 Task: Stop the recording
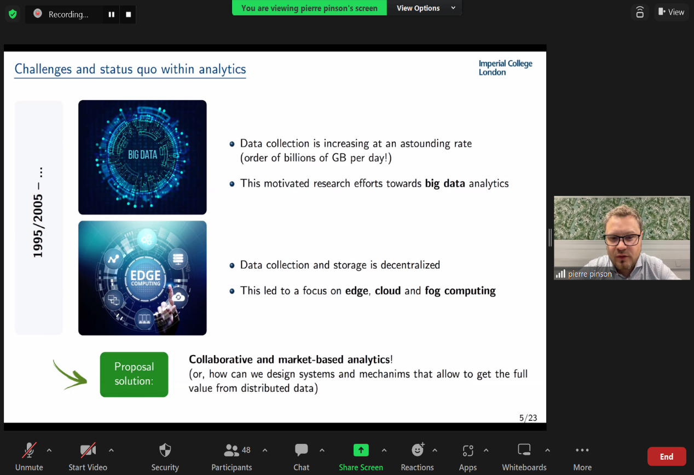point(129,15)
